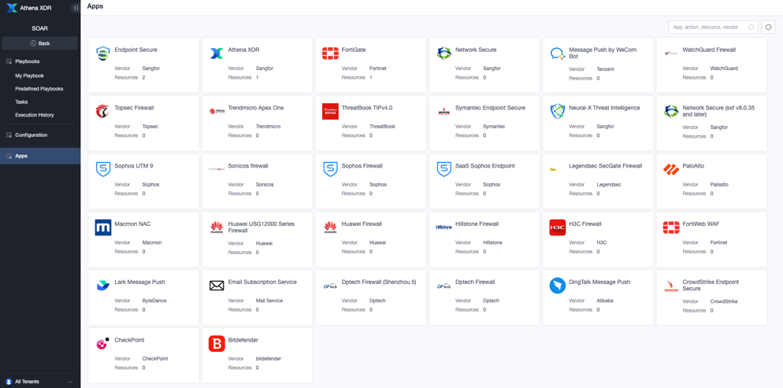Click the CrowdStrike Endpoint Secure icon
783x388 pixels.
(670, 286)
